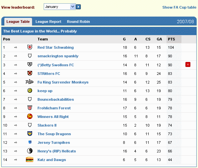Click the blue cube badge for Jersey Turnpikes
The width and height of the screenshot is (198, 168).
click(30, 142)
